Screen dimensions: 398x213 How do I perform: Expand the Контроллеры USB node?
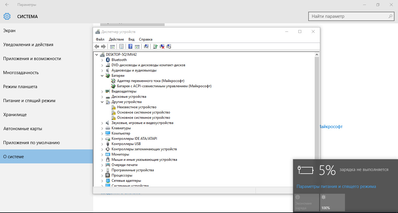(102, 144)
